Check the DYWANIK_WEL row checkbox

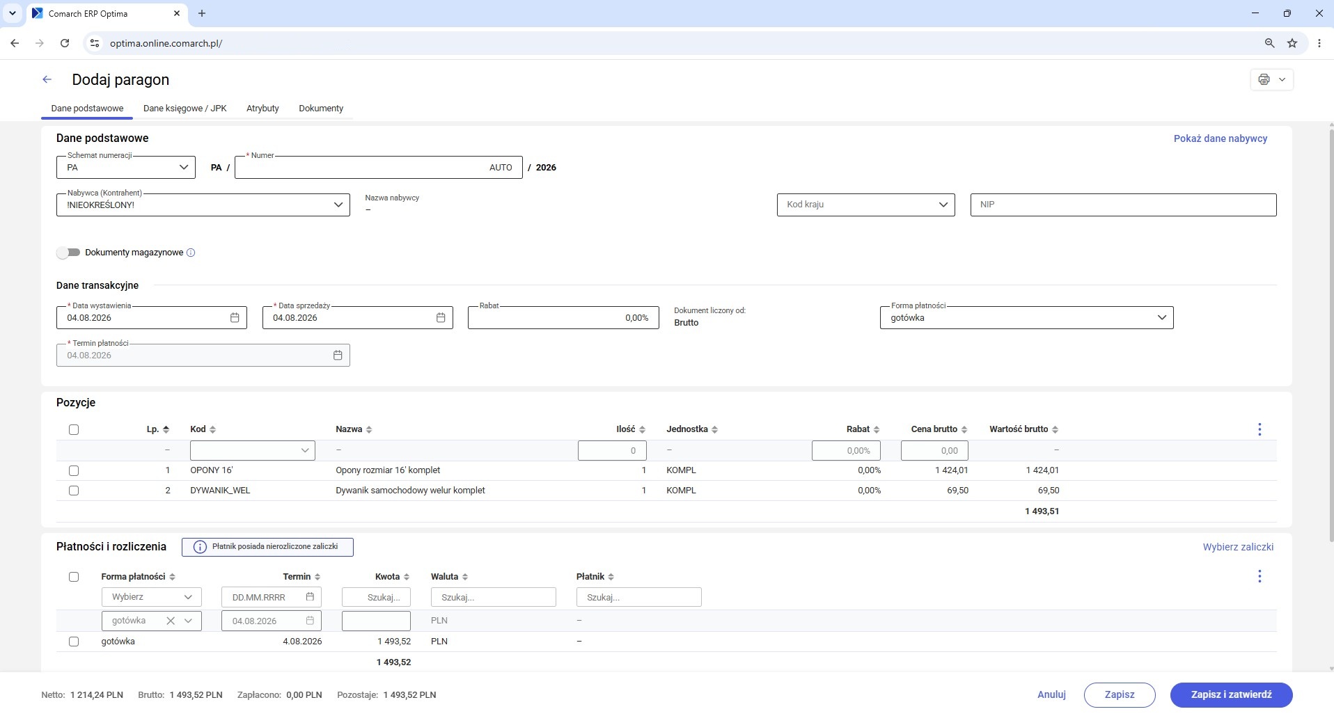point(74,491)
